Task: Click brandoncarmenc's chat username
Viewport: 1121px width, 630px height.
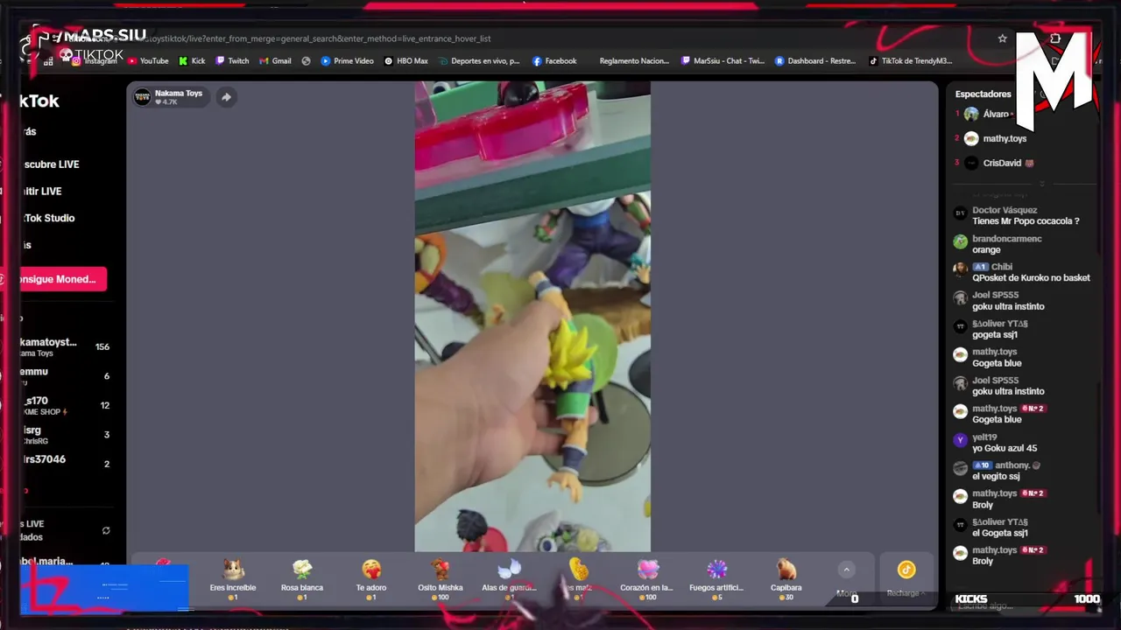Action: [1007, 239]
